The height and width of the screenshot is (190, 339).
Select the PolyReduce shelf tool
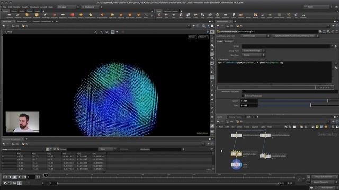72,15
